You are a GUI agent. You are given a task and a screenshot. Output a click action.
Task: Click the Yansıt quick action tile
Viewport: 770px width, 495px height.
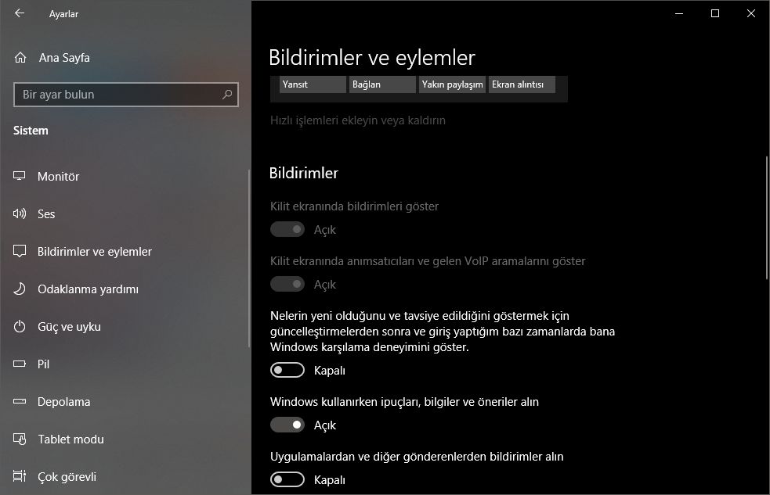(x=313, y=84)
